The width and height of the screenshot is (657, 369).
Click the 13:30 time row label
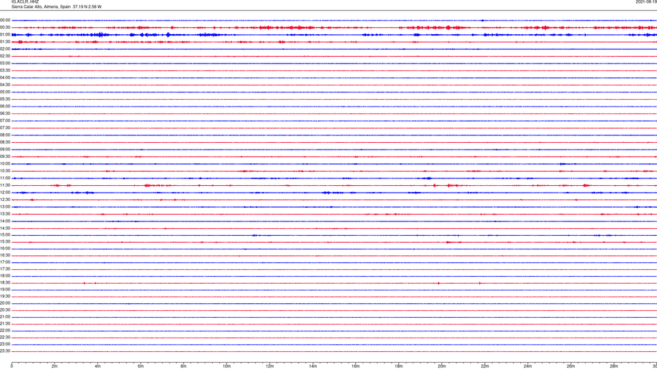tap(5, 214)
